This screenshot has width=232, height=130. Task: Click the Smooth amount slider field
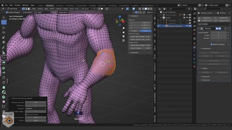point(36,103)
